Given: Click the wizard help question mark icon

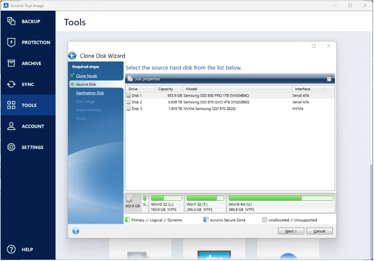Looking at the screenshot, I should [x=76, y=231].
